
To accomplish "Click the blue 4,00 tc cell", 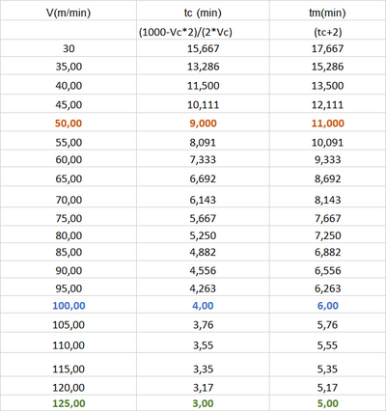I will coord(203,305).
